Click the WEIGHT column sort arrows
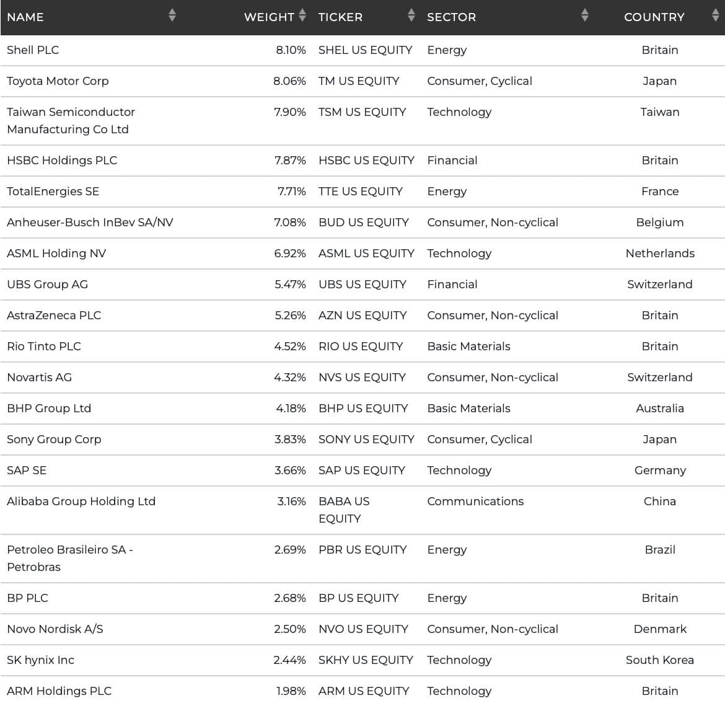This screenshot has height=703, width=725. (x=302, y=15)
